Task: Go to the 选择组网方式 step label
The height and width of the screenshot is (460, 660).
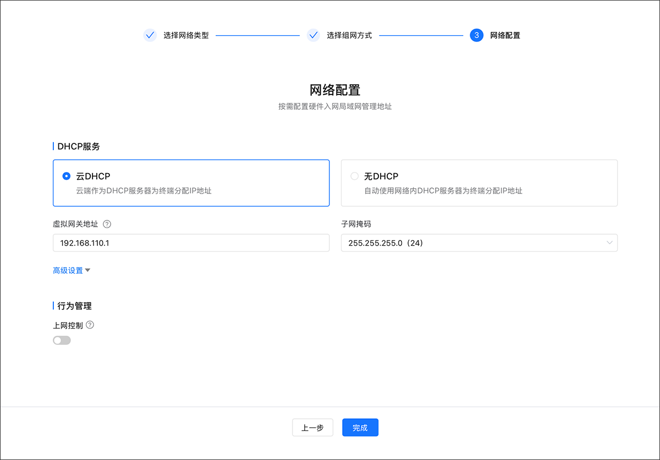Action: (349, 35)
